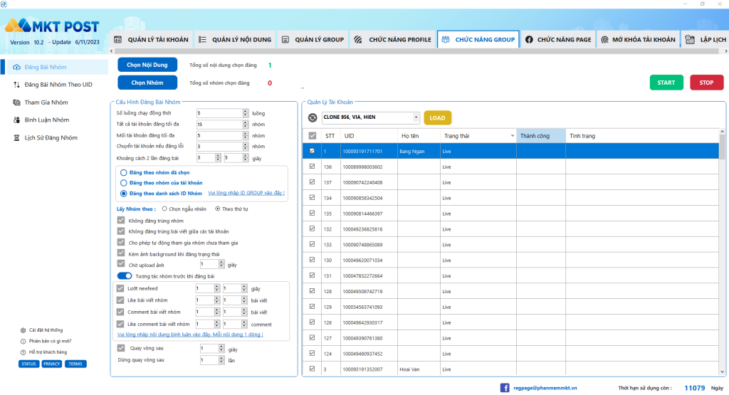The height and width of the screenshot is (395, 729).
Task: Click the refresh icon beside the account dropdown
Action: click(313, 118)
